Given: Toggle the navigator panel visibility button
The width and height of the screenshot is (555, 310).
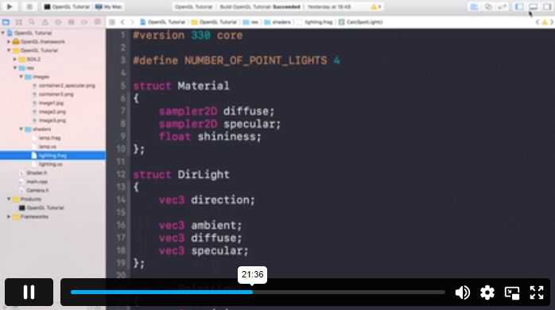Looking at the screenshot, I should click(519, 6).
